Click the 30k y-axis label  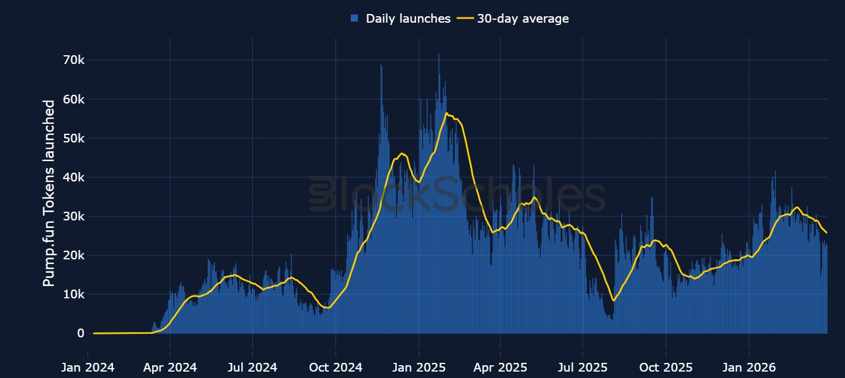pyautogui.click(x=73, y=216)
